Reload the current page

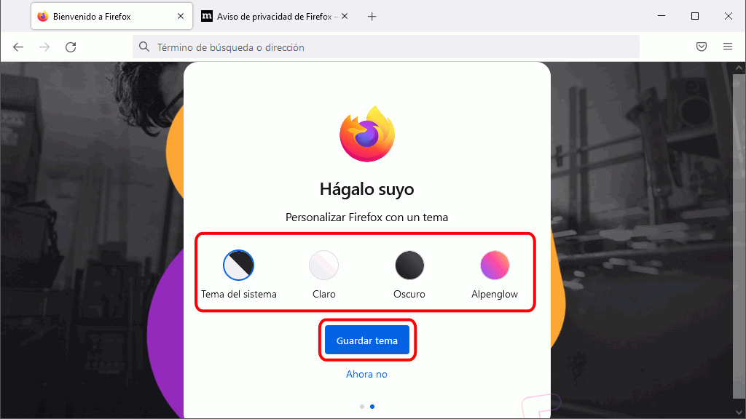[x=71, y=47]
